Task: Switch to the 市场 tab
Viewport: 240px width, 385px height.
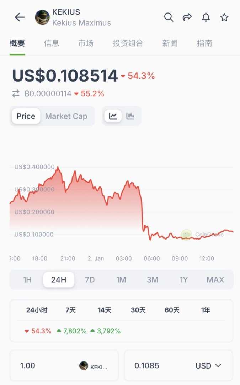Action: click(86, 43)
